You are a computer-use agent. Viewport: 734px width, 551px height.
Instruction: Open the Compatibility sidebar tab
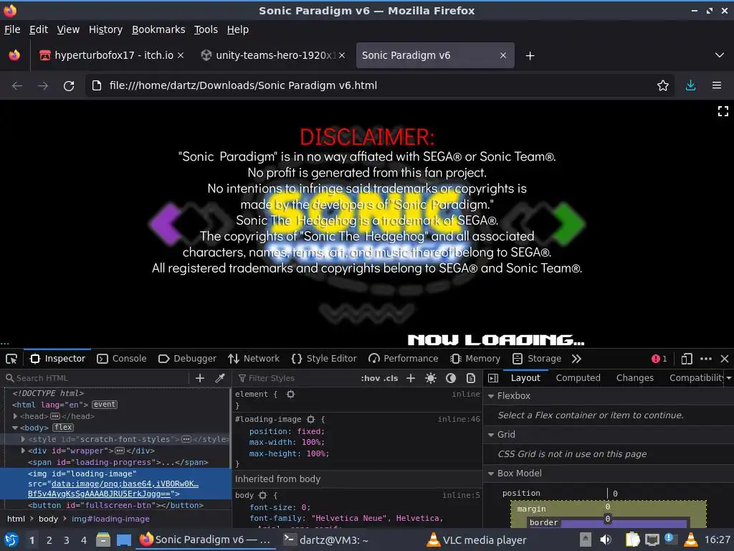(x=697, y=378)
